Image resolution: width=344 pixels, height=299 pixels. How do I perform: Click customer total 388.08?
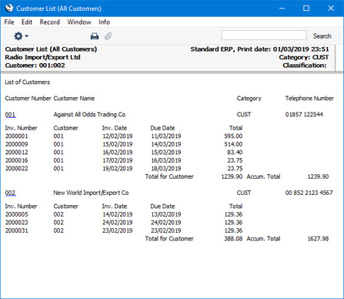(233, 239)
